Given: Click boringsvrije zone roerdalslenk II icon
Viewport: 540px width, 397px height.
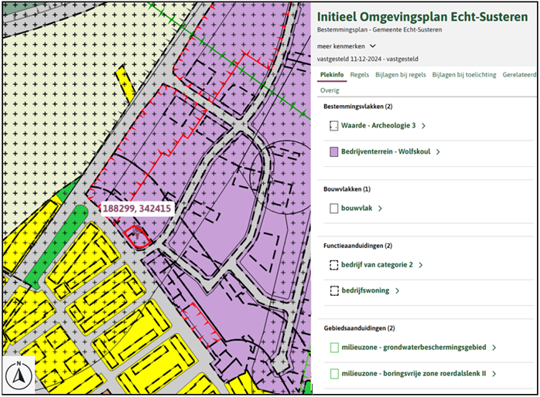Looking at the screenshot, I should 334,374.
